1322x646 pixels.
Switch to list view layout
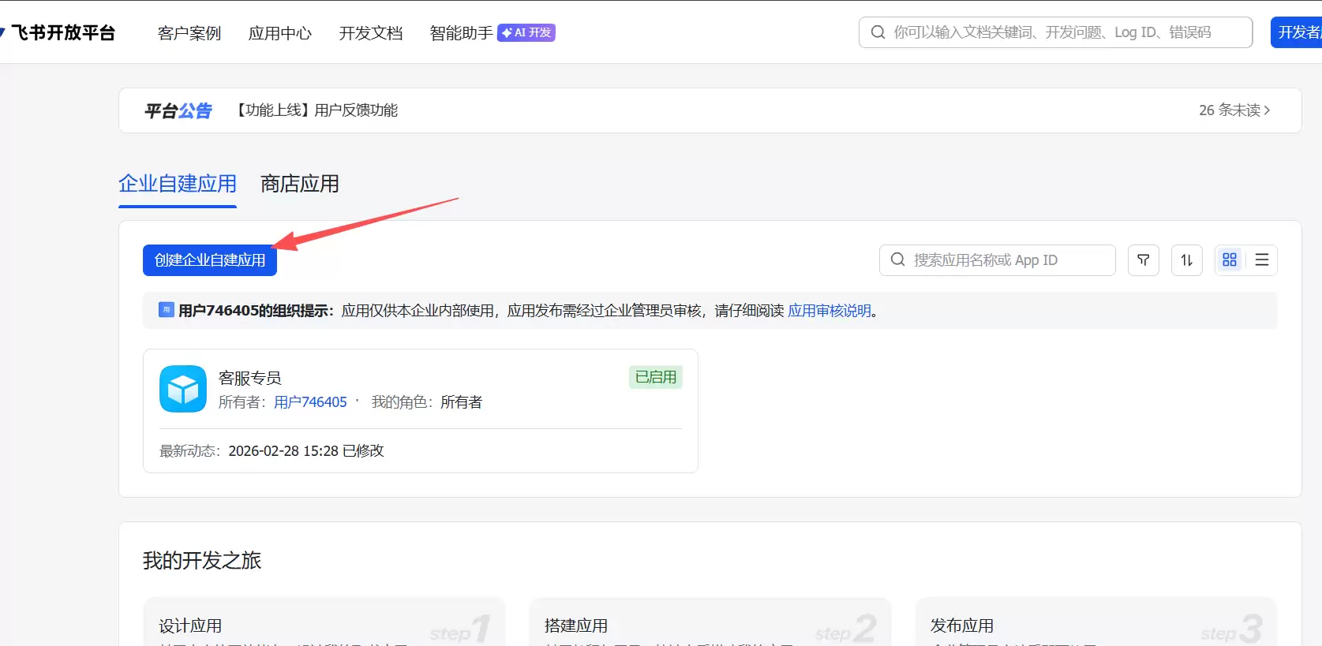[x=1261, y=260]
